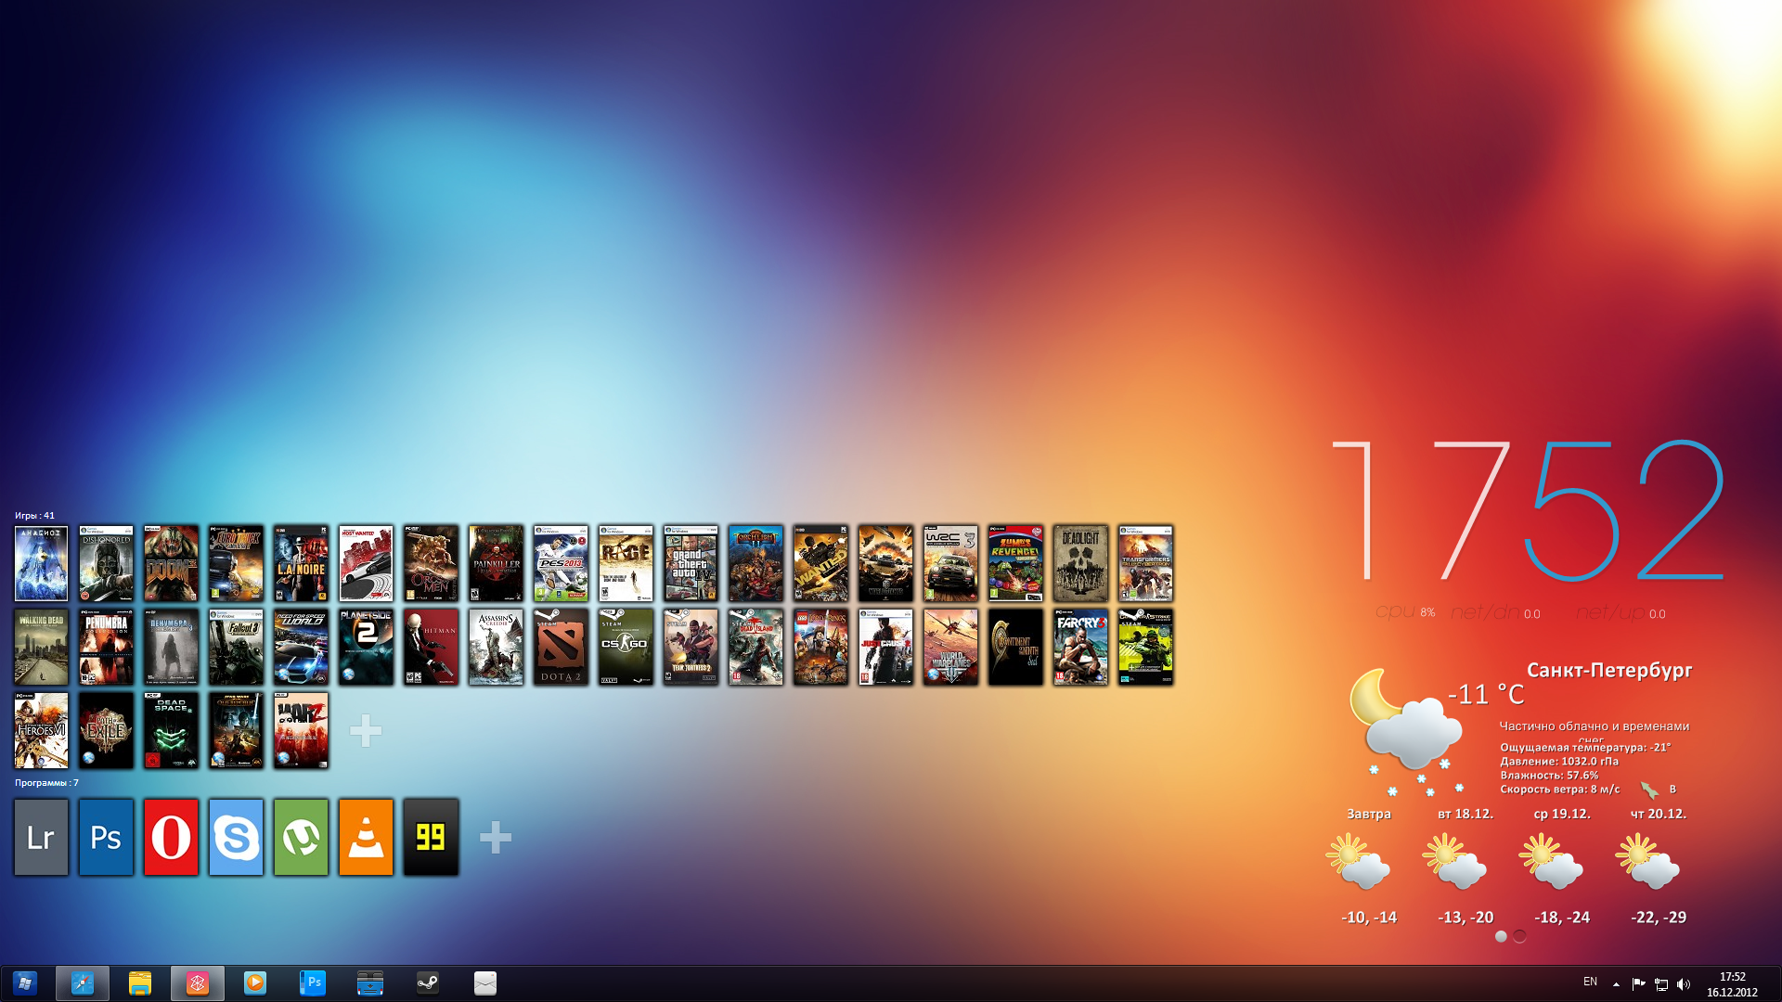
Task: Open the Photoshop tile in the programs row
Action: tap(106, 837)
